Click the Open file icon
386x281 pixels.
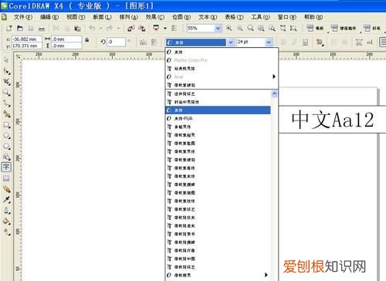[x=20, y=28]
